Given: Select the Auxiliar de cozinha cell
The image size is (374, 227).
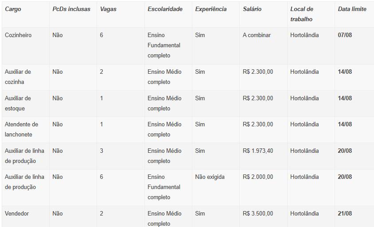Looking at the screenshot, I should point(18,77).
